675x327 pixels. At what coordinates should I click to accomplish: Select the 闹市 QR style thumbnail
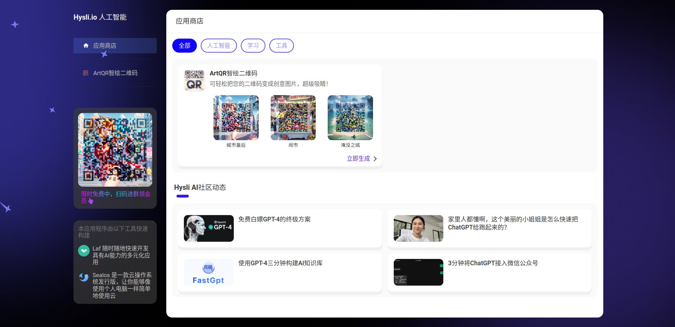pyautogui.click(x=293, y=118)
